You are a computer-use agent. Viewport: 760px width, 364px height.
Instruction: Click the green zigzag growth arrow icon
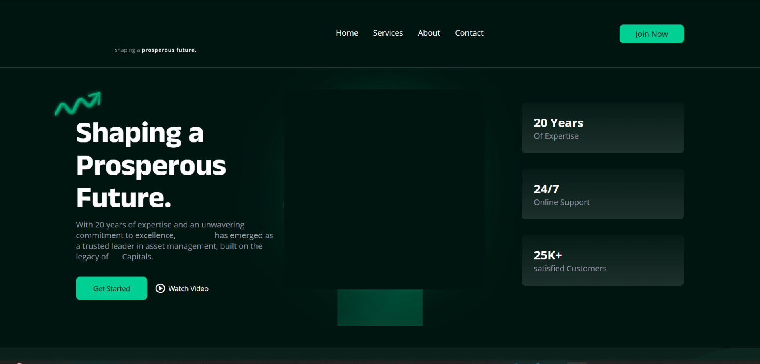(78, 104)
